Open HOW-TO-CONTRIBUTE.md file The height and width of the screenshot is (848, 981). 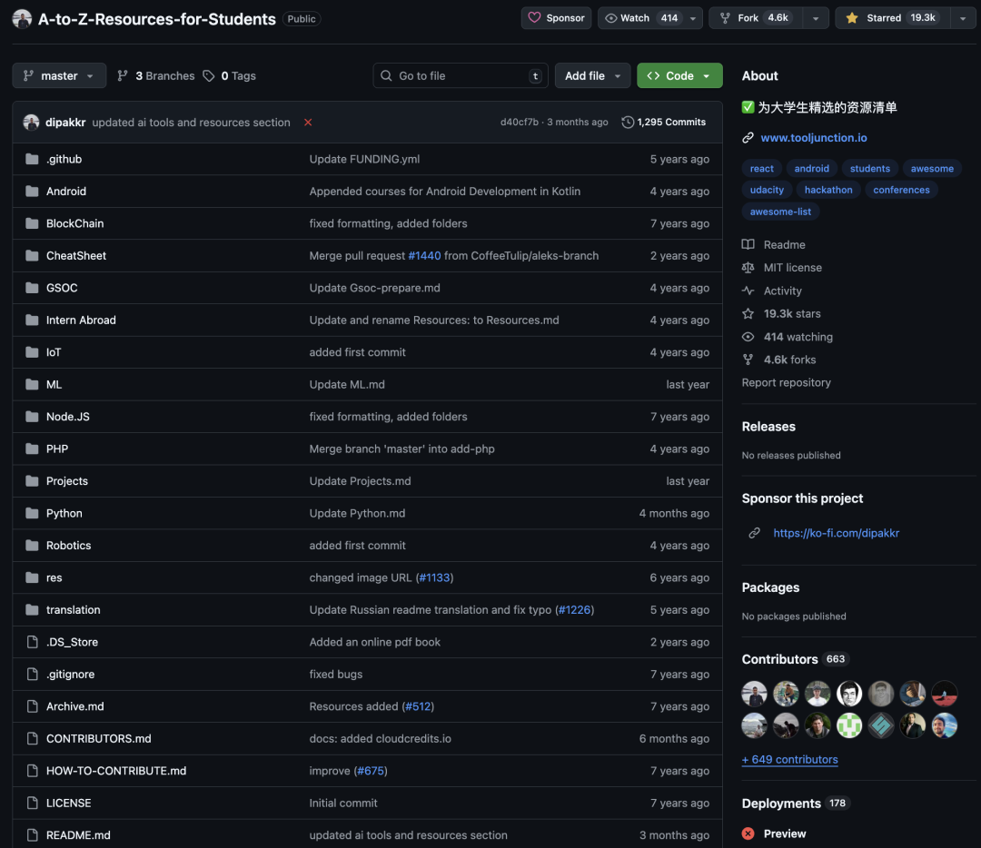tap(116, 771)
